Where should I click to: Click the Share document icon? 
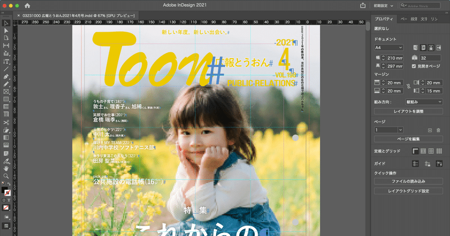click(x=363, y=6)
